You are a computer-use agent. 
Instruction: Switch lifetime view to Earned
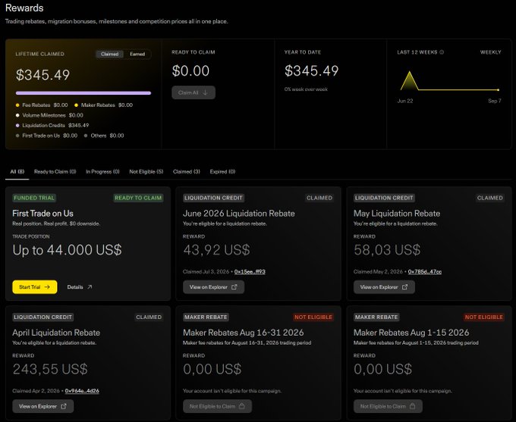(x=137, y=55)
